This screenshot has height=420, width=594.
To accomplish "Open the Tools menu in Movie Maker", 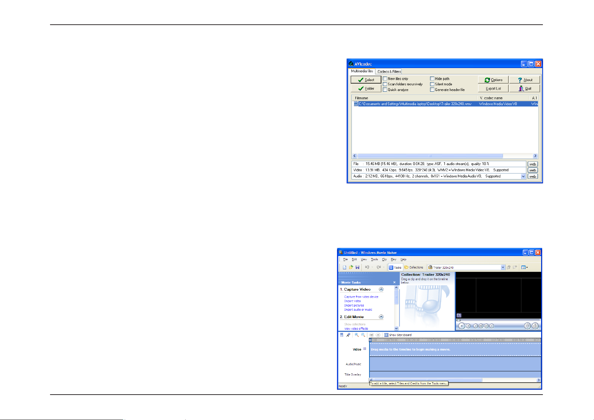I will click(374, 259).
